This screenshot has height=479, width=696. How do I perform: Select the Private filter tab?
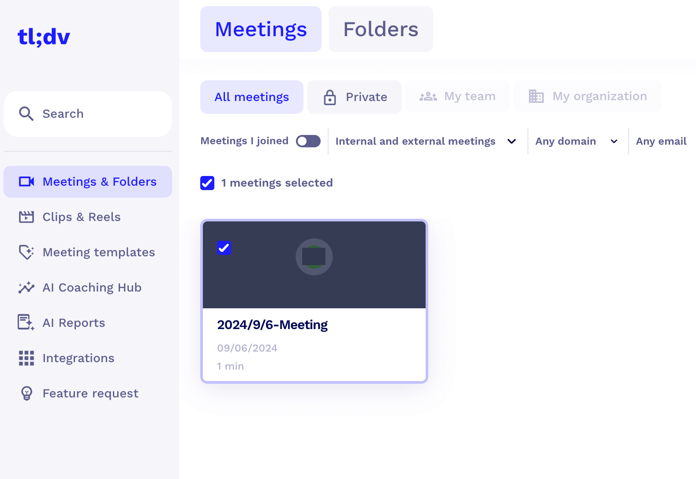coord(355,97)
